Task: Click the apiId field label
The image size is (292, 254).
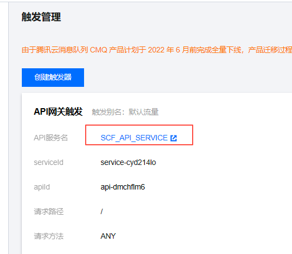Action: 42,187
